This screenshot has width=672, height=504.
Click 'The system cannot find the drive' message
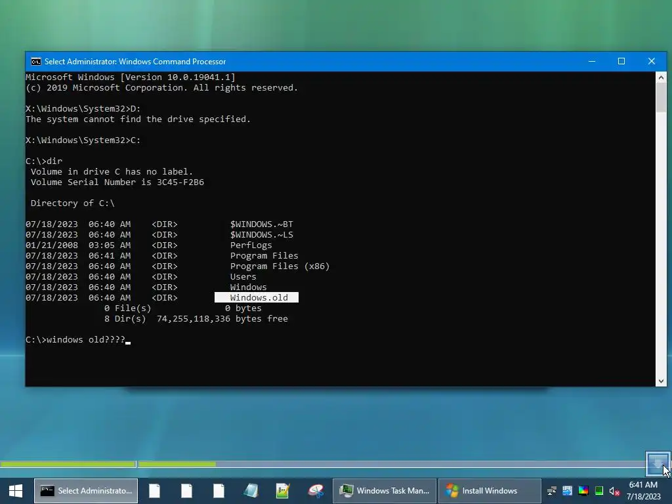pyautogui.click(x=138, y=119)
